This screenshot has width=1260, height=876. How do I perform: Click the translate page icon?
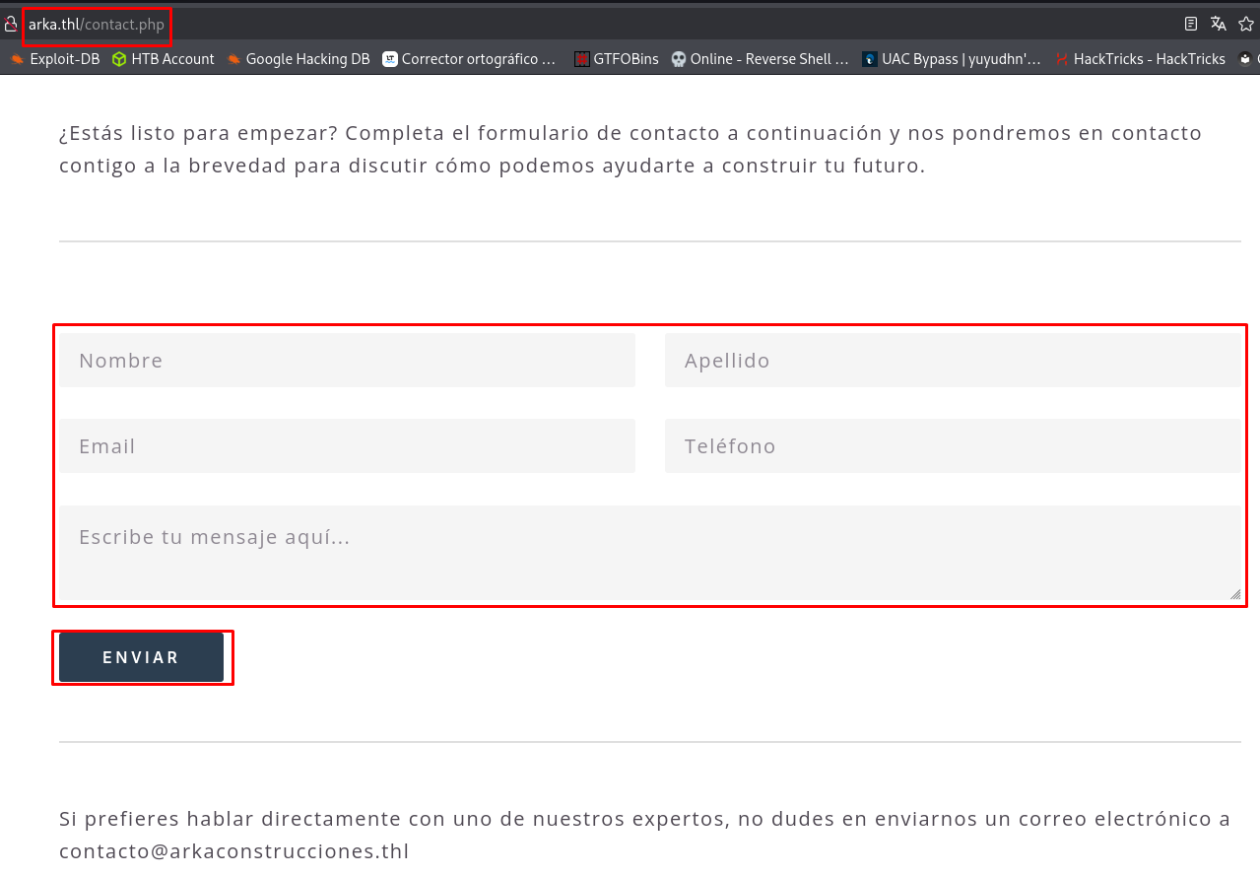pos(1219,25)
